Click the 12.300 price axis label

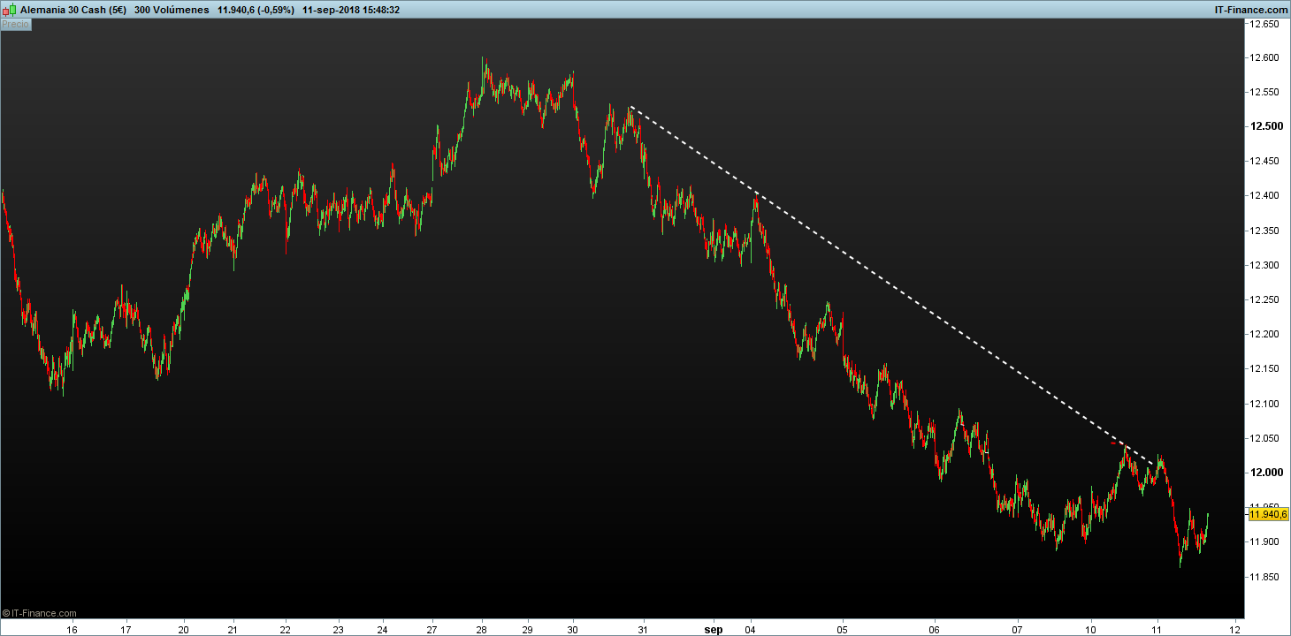click(x=1264, y=266)
